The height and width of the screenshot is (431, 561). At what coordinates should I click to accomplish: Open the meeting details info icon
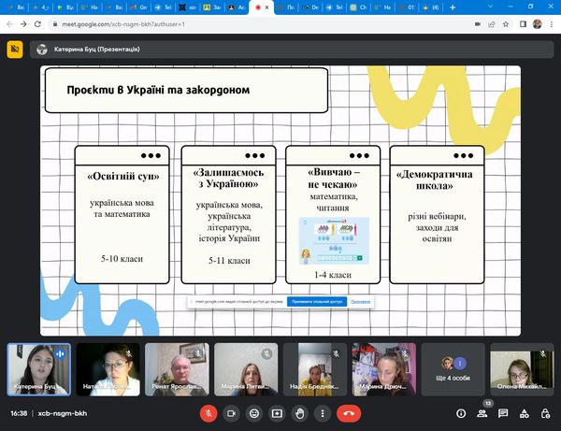(461, 412)
